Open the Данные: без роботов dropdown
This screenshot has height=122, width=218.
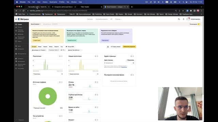pyautogui.click(x=74, y=50)
